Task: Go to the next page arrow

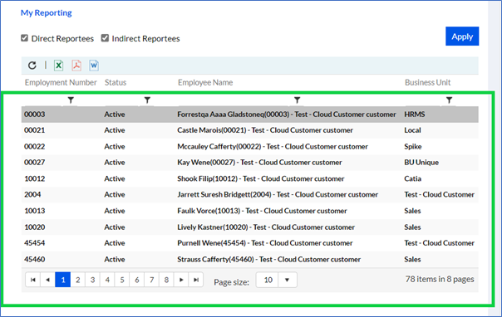Action: tap(181, 280)
